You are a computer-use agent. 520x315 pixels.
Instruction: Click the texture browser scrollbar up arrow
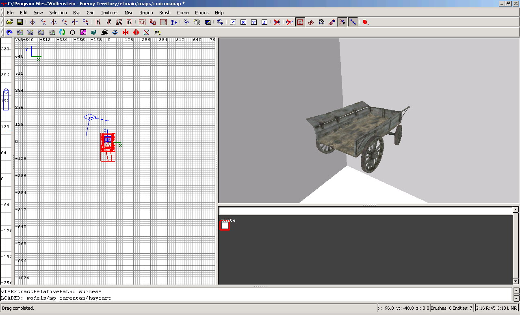(x=516, y=210)
